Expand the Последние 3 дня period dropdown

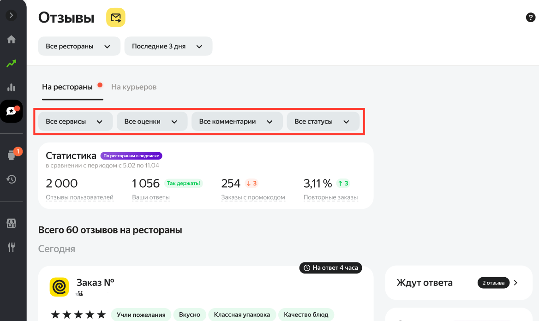tap(168, 46)
